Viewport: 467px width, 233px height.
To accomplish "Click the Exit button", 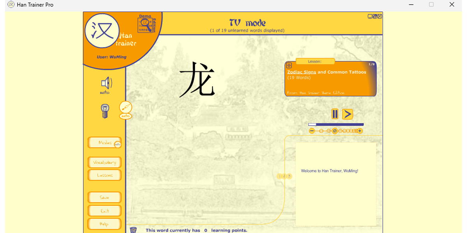I will 104,210.
